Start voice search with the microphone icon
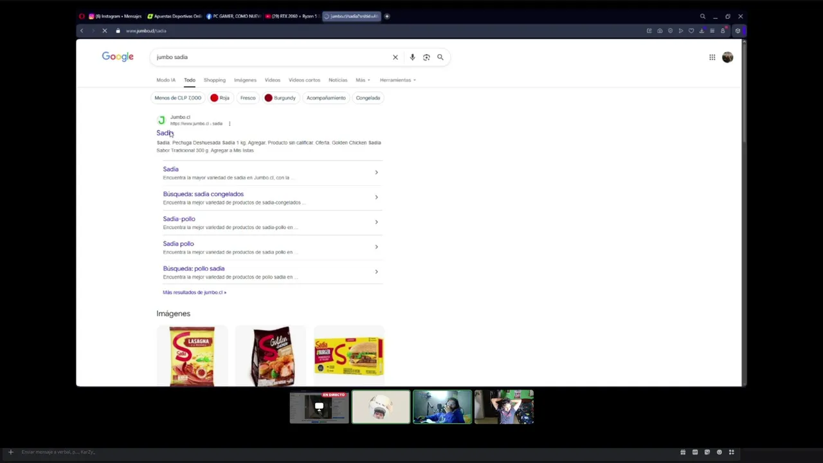 point(412,57)
